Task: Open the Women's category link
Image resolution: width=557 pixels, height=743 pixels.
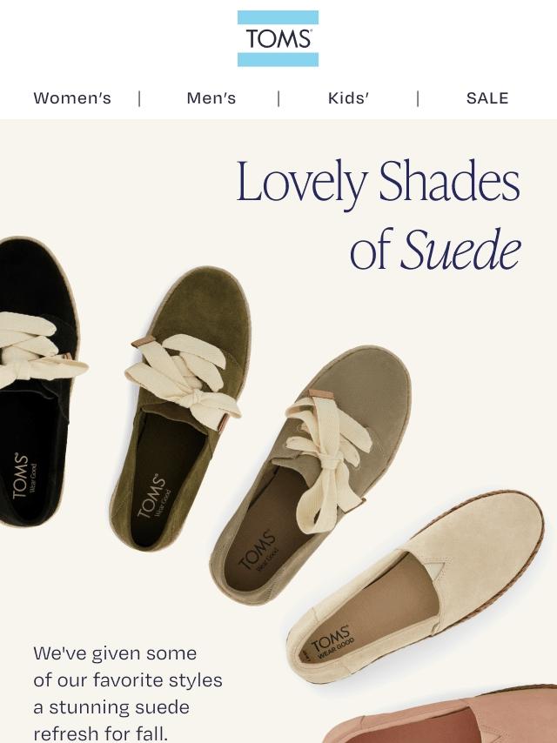Action: point(72,98)
